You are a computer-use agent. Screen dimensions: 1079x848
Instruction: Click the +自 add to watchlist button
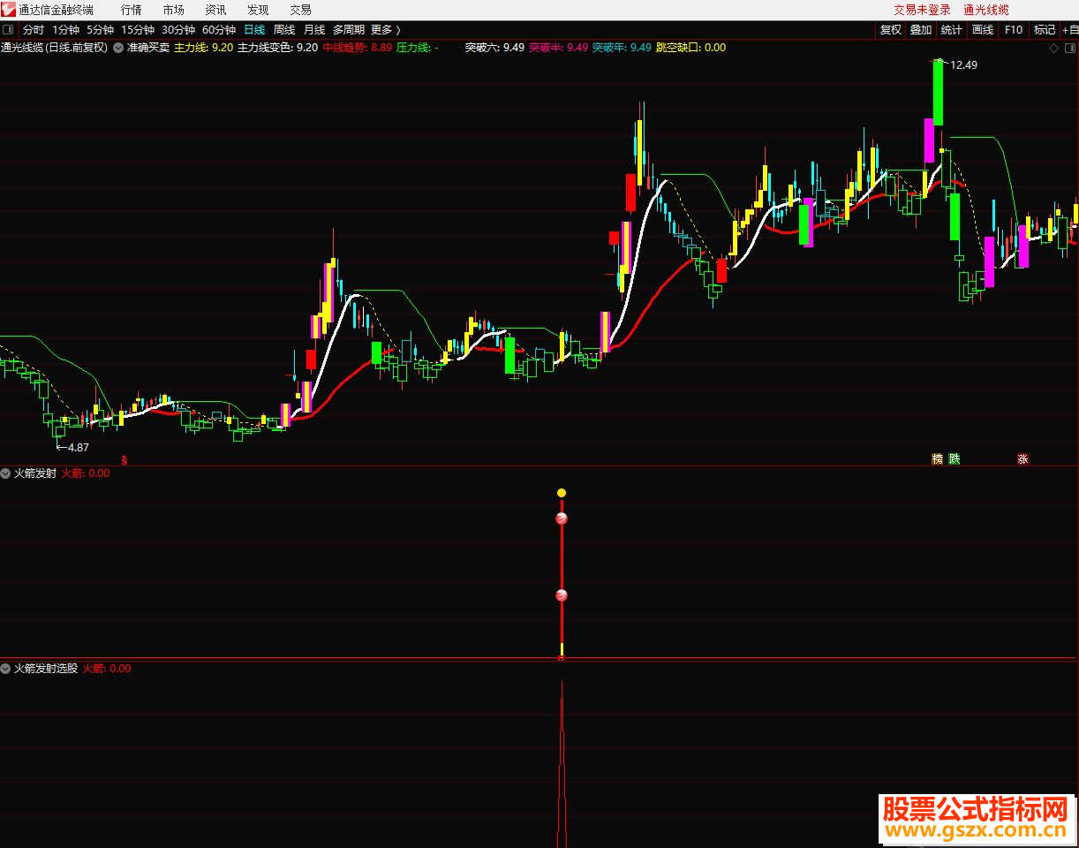click(1069, 30)
